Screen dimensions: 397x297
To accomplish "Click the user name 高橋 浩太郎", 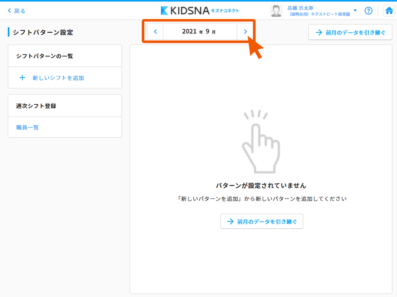I will [x=301, y=8].
